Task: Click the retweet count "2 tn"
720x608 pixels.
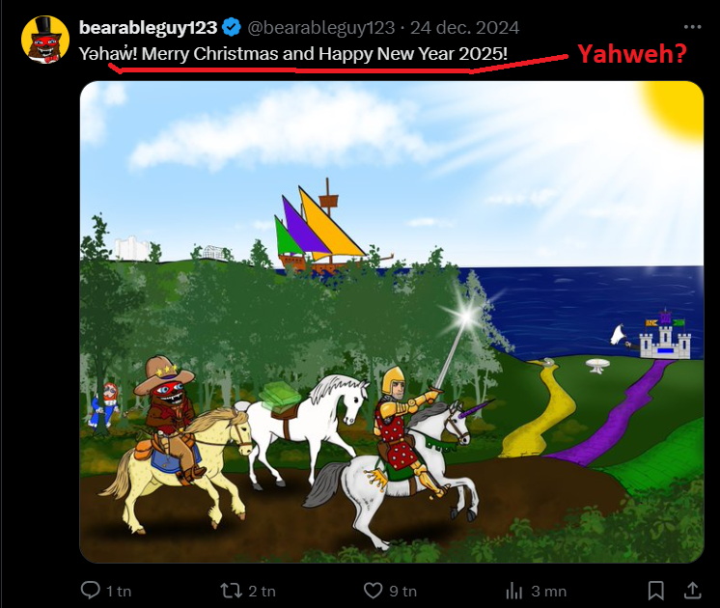Action: (262, 591)
